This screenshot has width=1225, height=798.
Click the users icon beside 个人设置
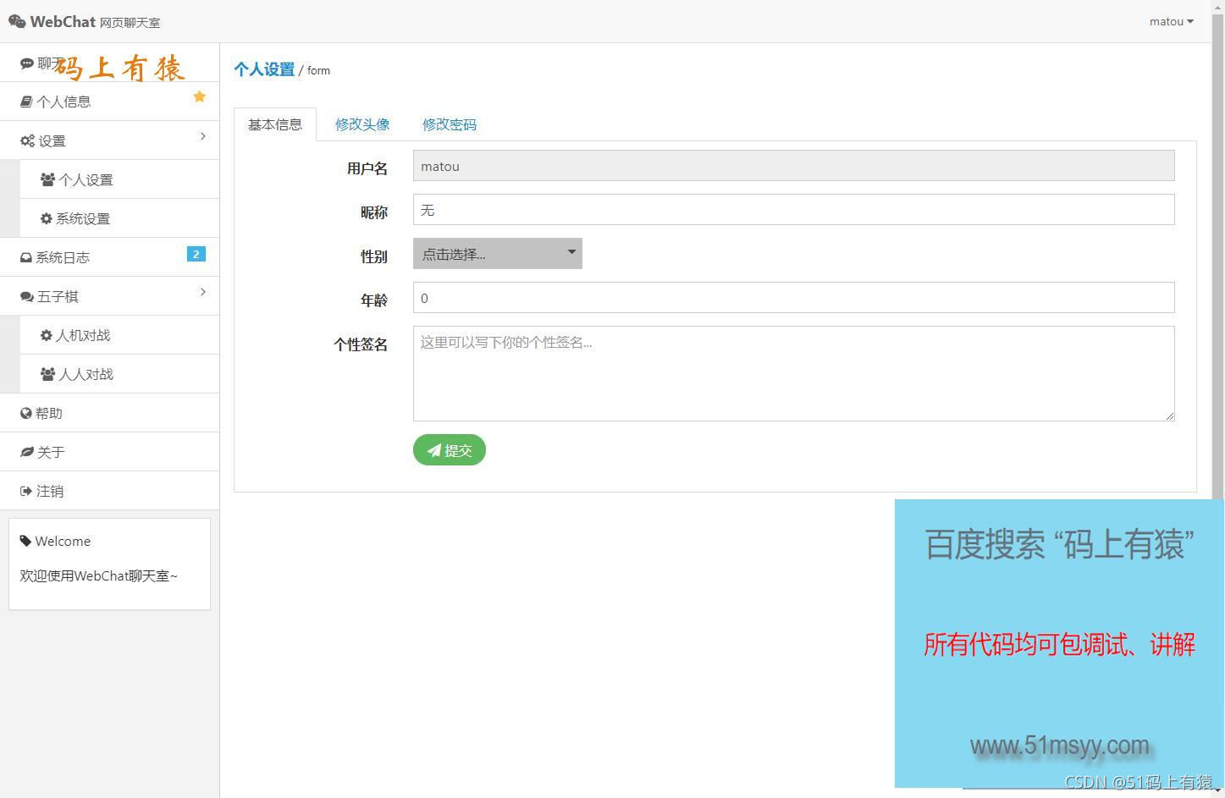[x=47, y=179]
